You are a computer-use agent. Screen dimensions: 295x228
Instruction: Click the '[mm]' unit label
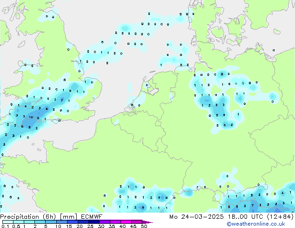click(68, 217)
